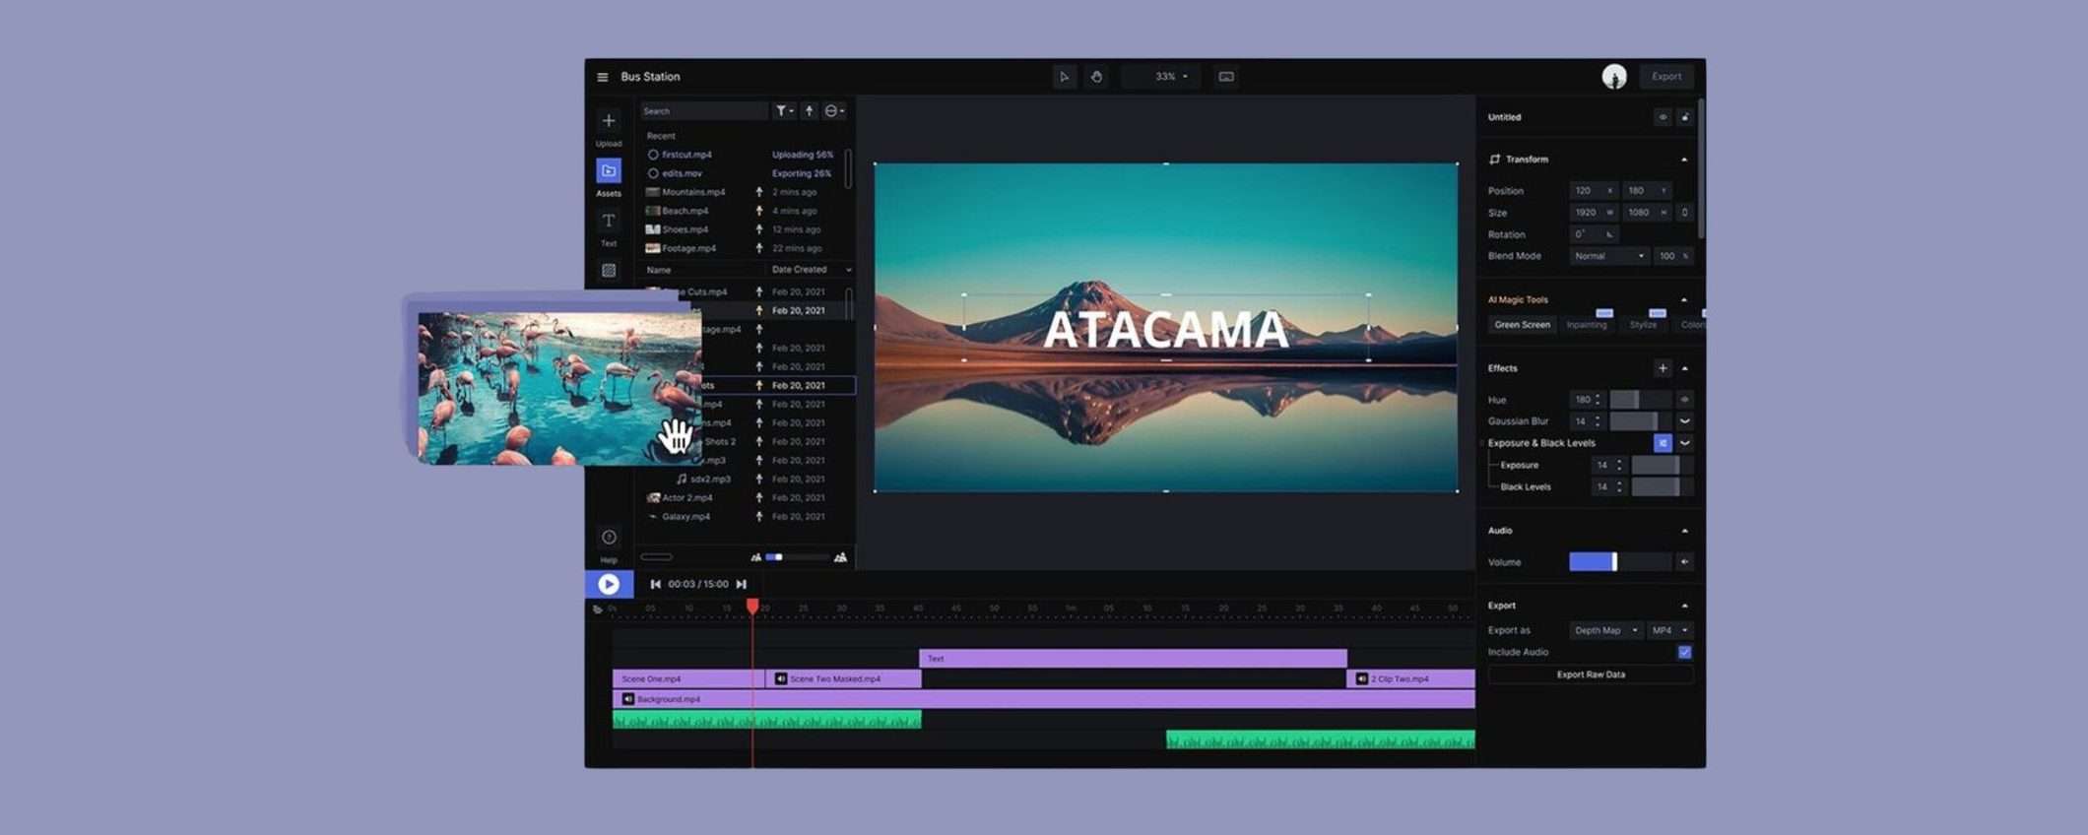Screen dimensions: 2088x835
Task: Click the Export Raw Data button
Action: pos(1591,674)
